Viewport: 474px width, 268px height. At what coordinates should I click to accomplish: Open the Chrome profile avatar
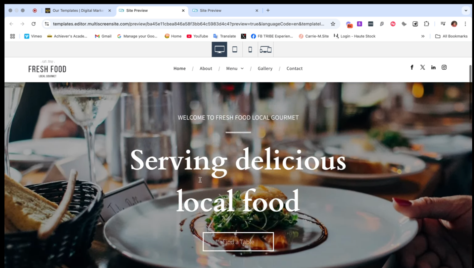coord(454,24)
